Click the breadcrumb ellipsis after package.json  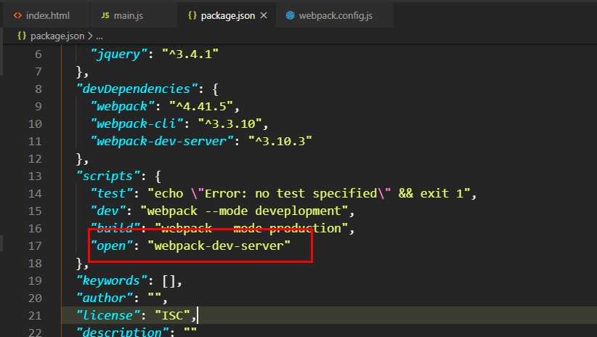(x=99, y=36)
